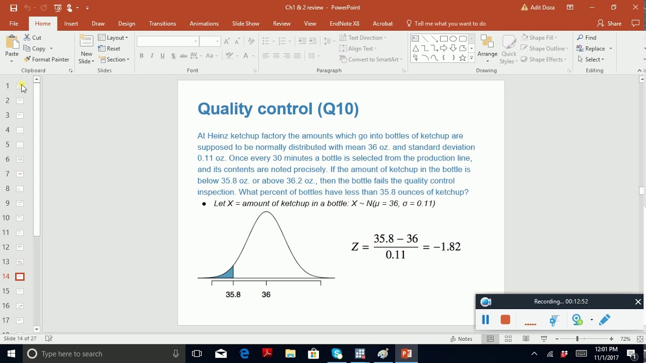Toggle Normal view button
This screenshot has width=646, height=363.
(490, 339)
